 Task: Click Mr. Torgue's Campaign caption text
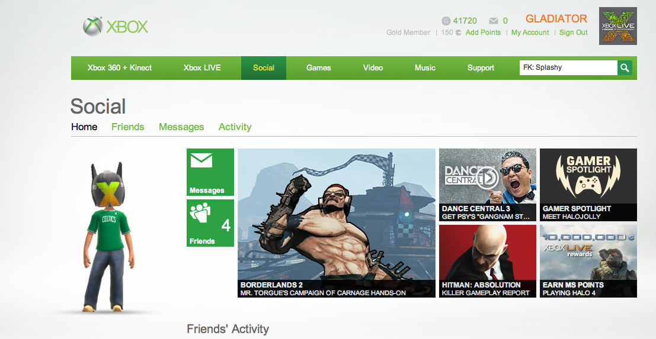click(323, 293)
